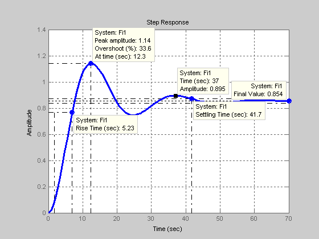Click the 0.2 y-axis tick label
The height and width of the screenshot is (239, 319).
point(41,187)
